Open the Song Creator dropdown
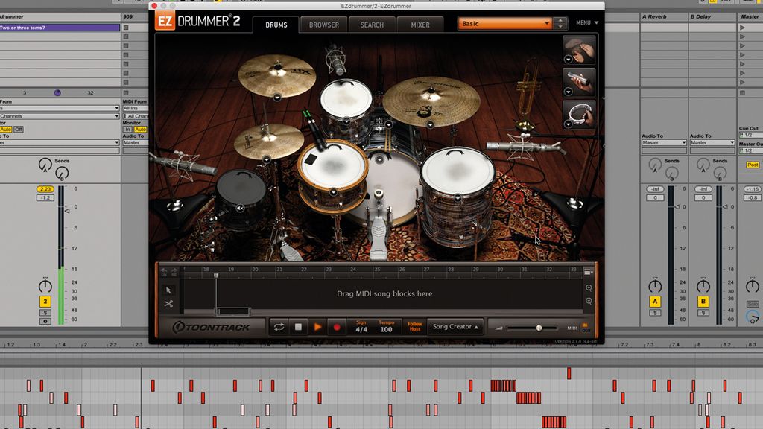 (x=455, y=326)
